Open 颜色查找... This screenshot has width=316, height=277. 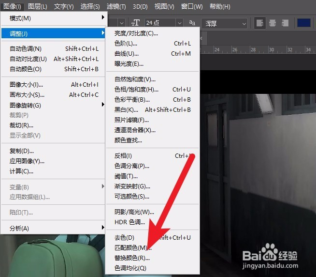point(153,140)
